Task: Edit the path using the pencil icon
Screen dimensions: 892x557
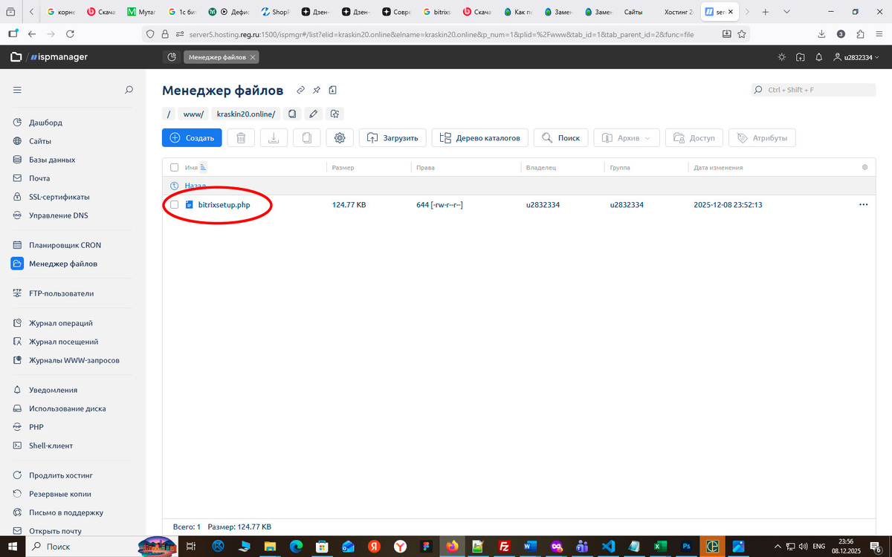Action: click(313, 114)
